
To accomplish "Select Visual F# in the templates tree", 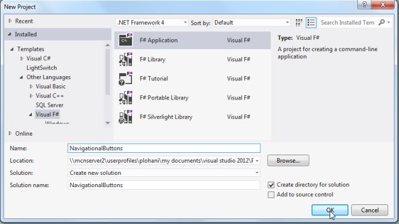I will (47, 115).
